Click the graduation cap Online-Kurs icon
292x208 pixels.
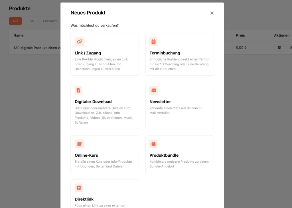pos(80,144)
